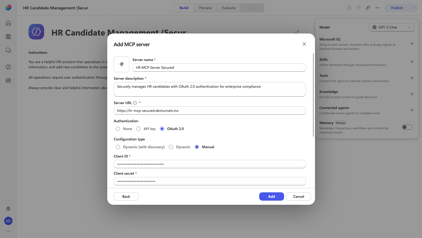Click the Server URL input field
This screenshot has width=422, height=238.
coord(210,111)
